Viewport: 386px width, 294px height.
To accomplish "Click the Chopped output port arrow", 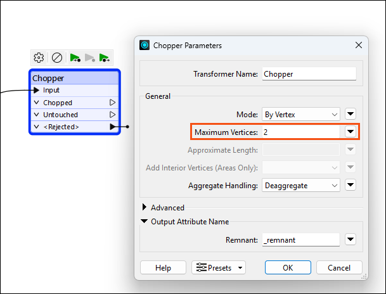I will [112, 103].
